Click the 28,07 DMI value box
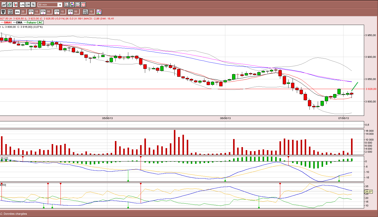 368,192
